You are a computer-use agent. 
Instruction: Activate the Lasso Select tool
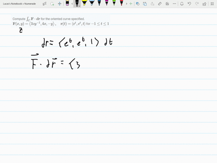click(x=52, y=4)
